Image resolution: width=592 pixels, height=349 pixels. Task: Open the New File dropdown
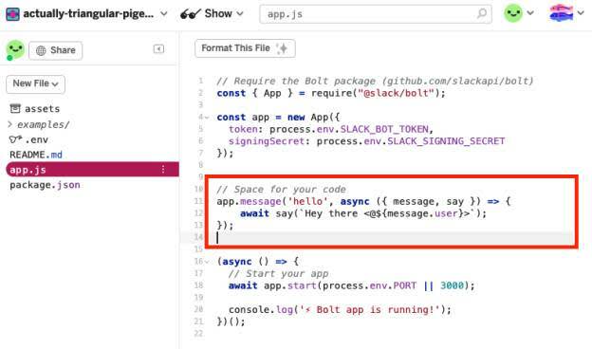(x=35, y=83)
